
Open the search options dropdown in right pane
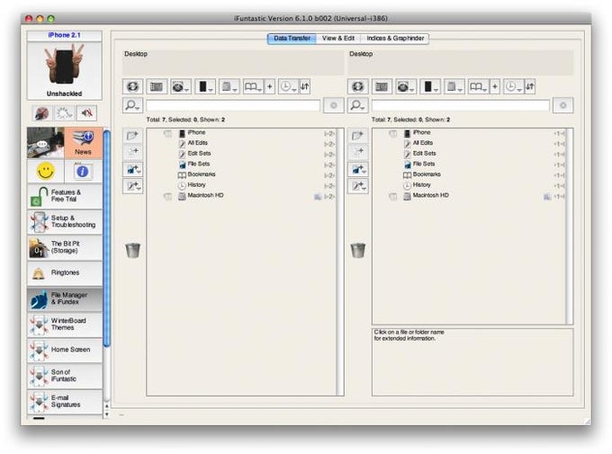(x=358, y=105)
